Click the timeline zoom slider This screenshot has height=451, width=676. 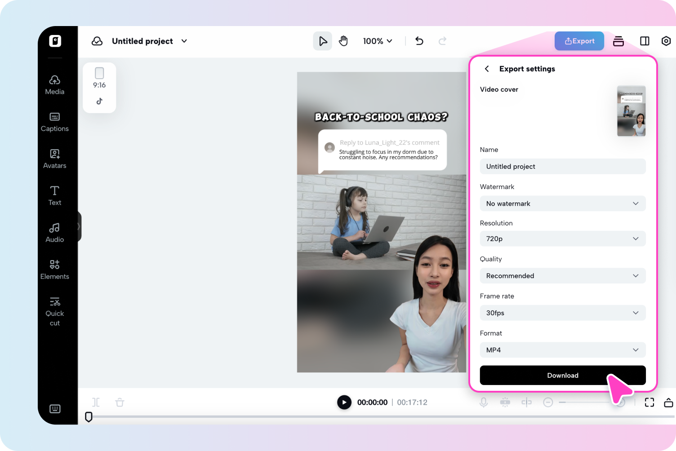(584, 402)
